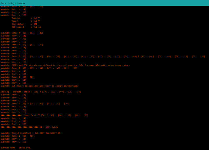Select the 'Vtarget : 0.0 V' line
This screenshot has height=150, width=209.
(26, 18)
